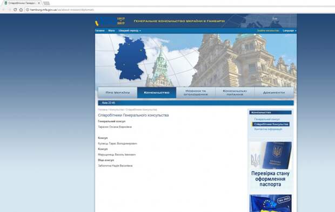Open Контактна інформація in the sidebar
335x212 pixels.
pos(268,129)
